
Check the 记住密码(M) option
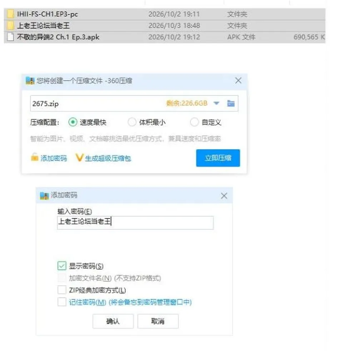[62, 302]
